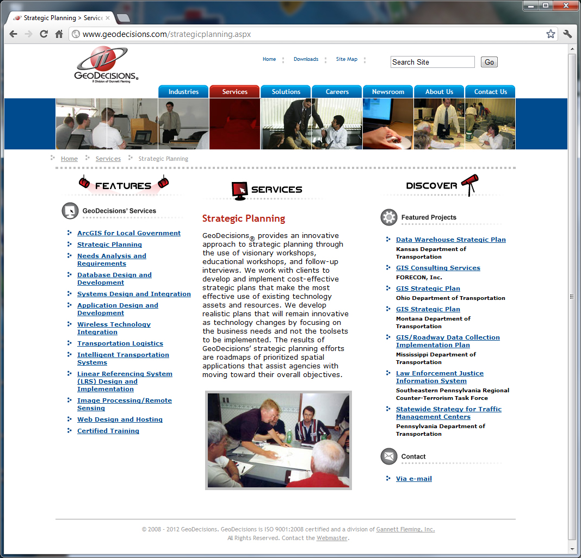Open the Careers navigation tab
Viewport: 581px width, 558px height.
click(337, 92)
